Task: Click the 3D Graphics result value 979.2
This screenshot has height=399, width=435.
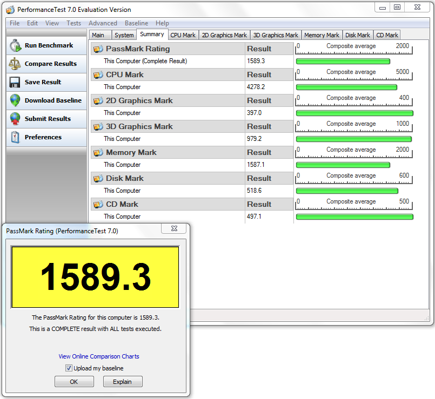Action: pos(254,139)
